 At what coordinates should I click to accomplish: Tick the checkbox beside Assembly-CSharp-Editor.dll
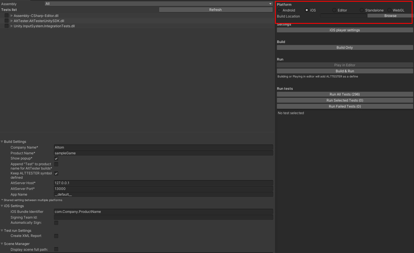pyautogui.click(x=7, y=16)
